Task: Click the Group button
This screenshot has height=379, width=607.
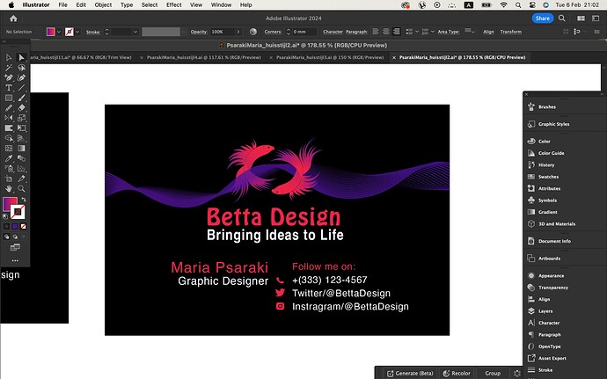Action: click(x=493, y=373)
